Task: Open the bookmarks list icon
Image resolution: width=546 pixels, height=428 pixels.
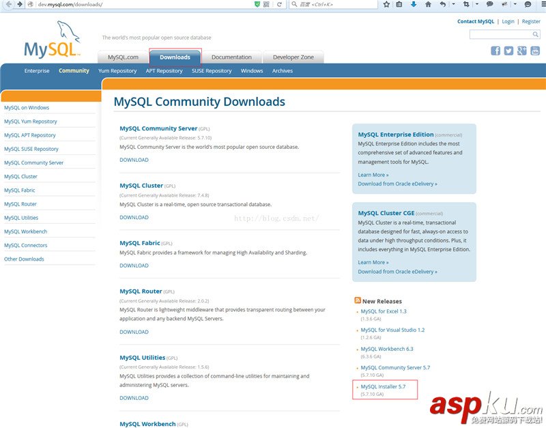Action: point(399,4)
